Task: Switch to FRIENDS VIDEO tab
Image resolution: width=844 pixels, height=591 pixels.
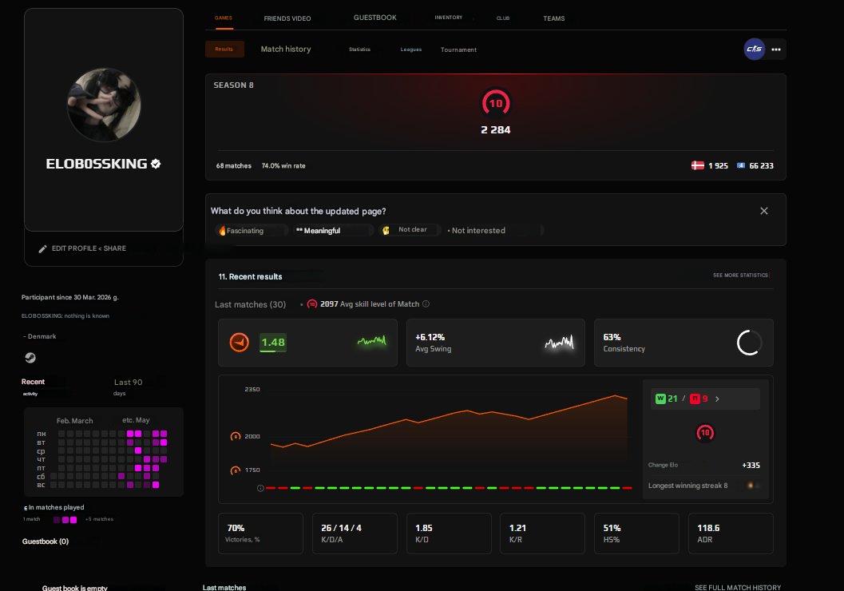Action: coord(287,18)
